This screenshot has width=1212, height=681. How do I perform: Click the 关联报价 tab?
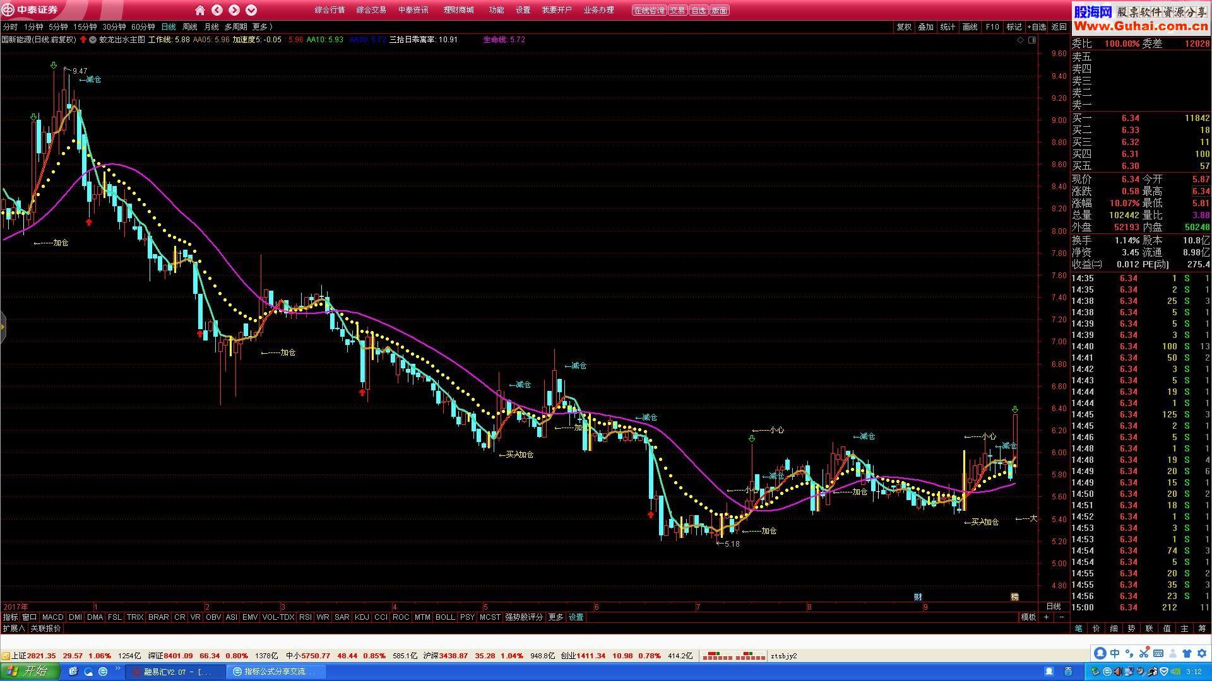[46, 629]
